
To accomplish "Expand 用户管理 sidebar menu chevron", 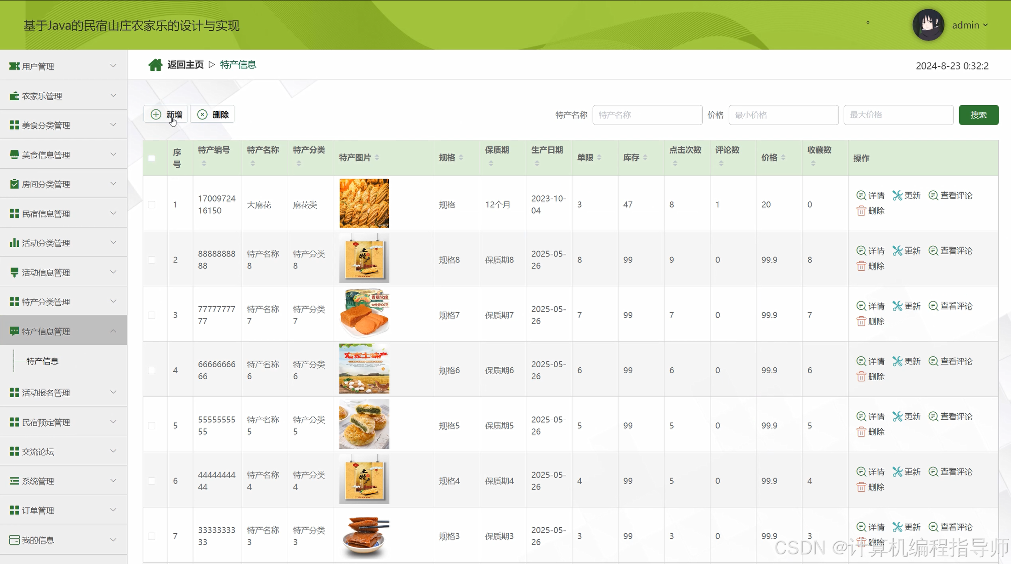I will (113, 66).
